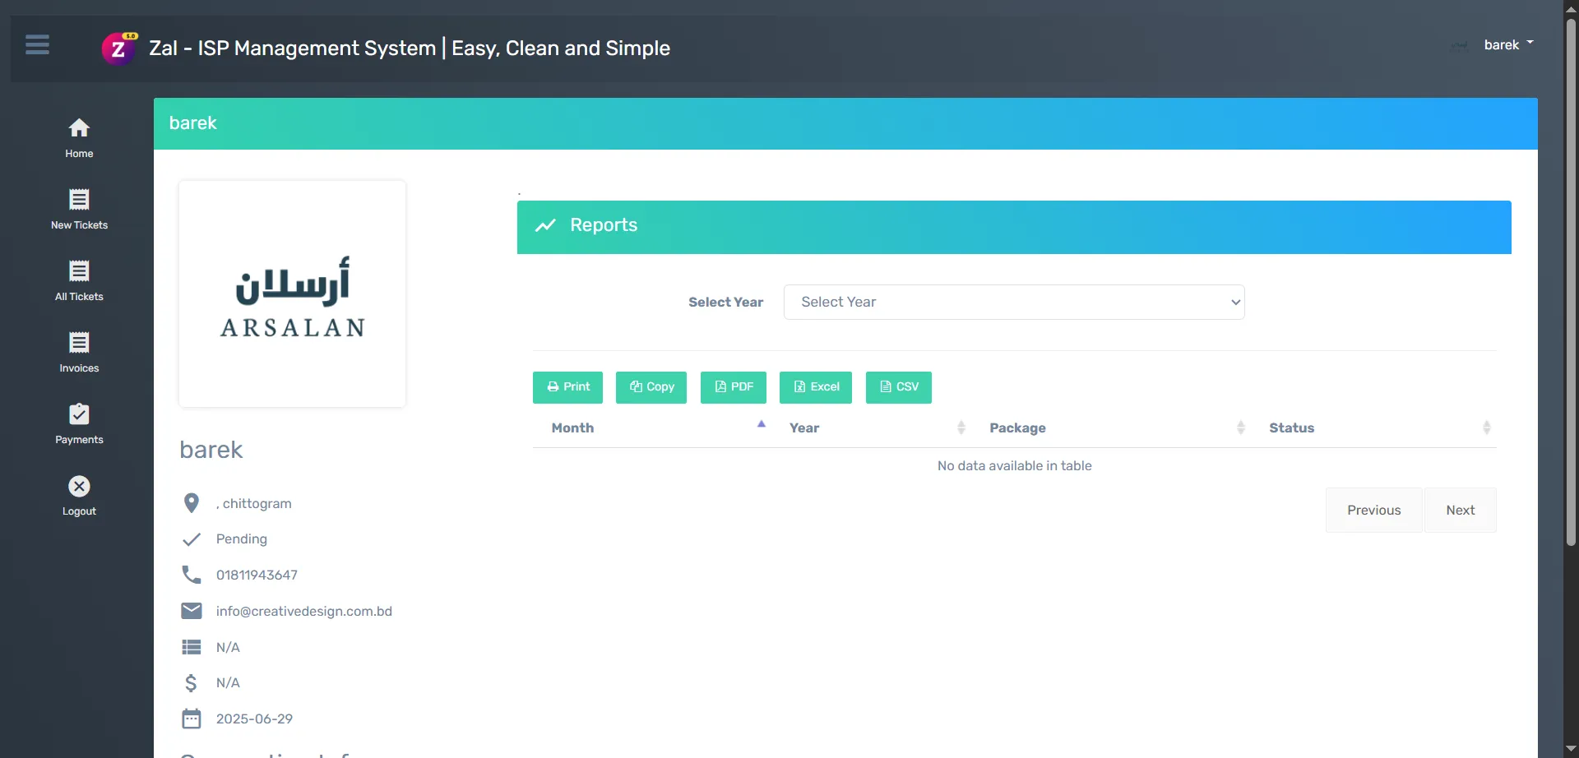Click the email envelope icon

pyautogui.click(x=192, y=611)
